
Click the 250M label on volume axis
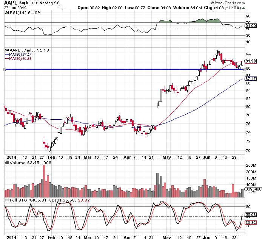[251, 166]
